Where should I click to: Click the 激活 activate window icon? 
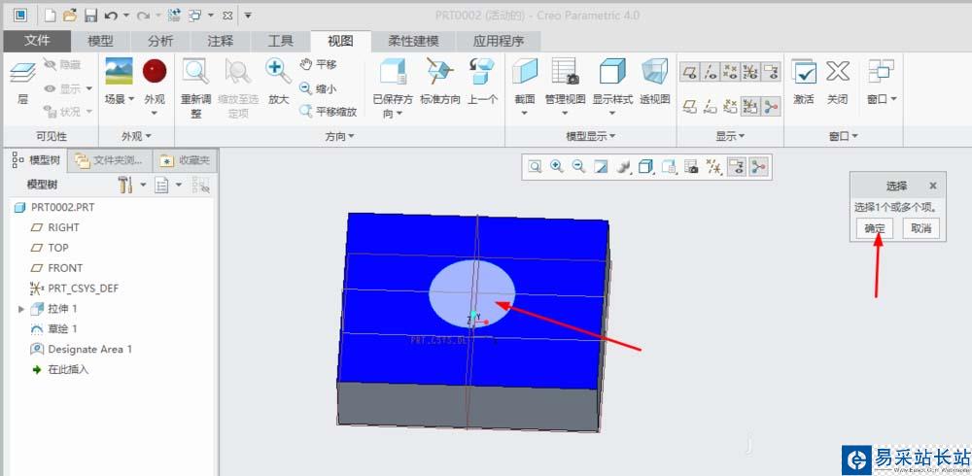[804, 71]
